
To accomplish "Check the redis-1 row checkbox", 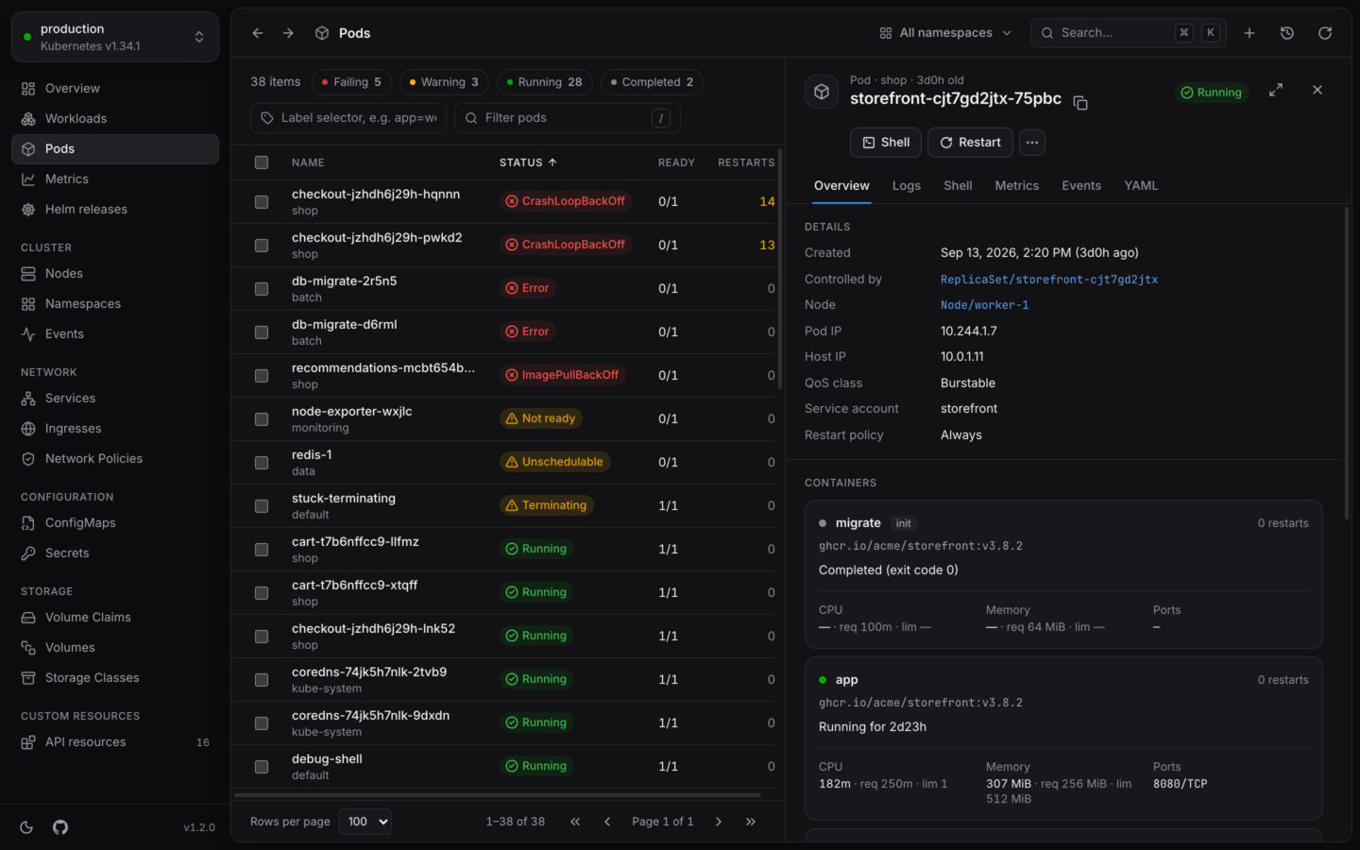I will click(262, 463).
